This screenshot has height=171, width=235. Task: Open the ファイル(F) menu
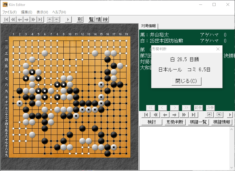pyautogui.click(x=10, y=12)
